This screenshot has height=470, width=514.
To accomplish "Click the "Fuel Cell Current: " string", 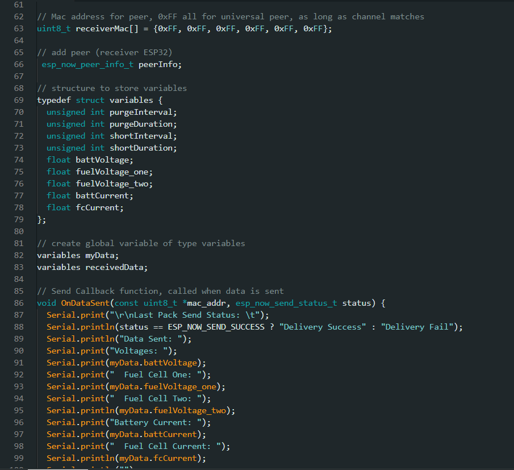I will (165, 446).
